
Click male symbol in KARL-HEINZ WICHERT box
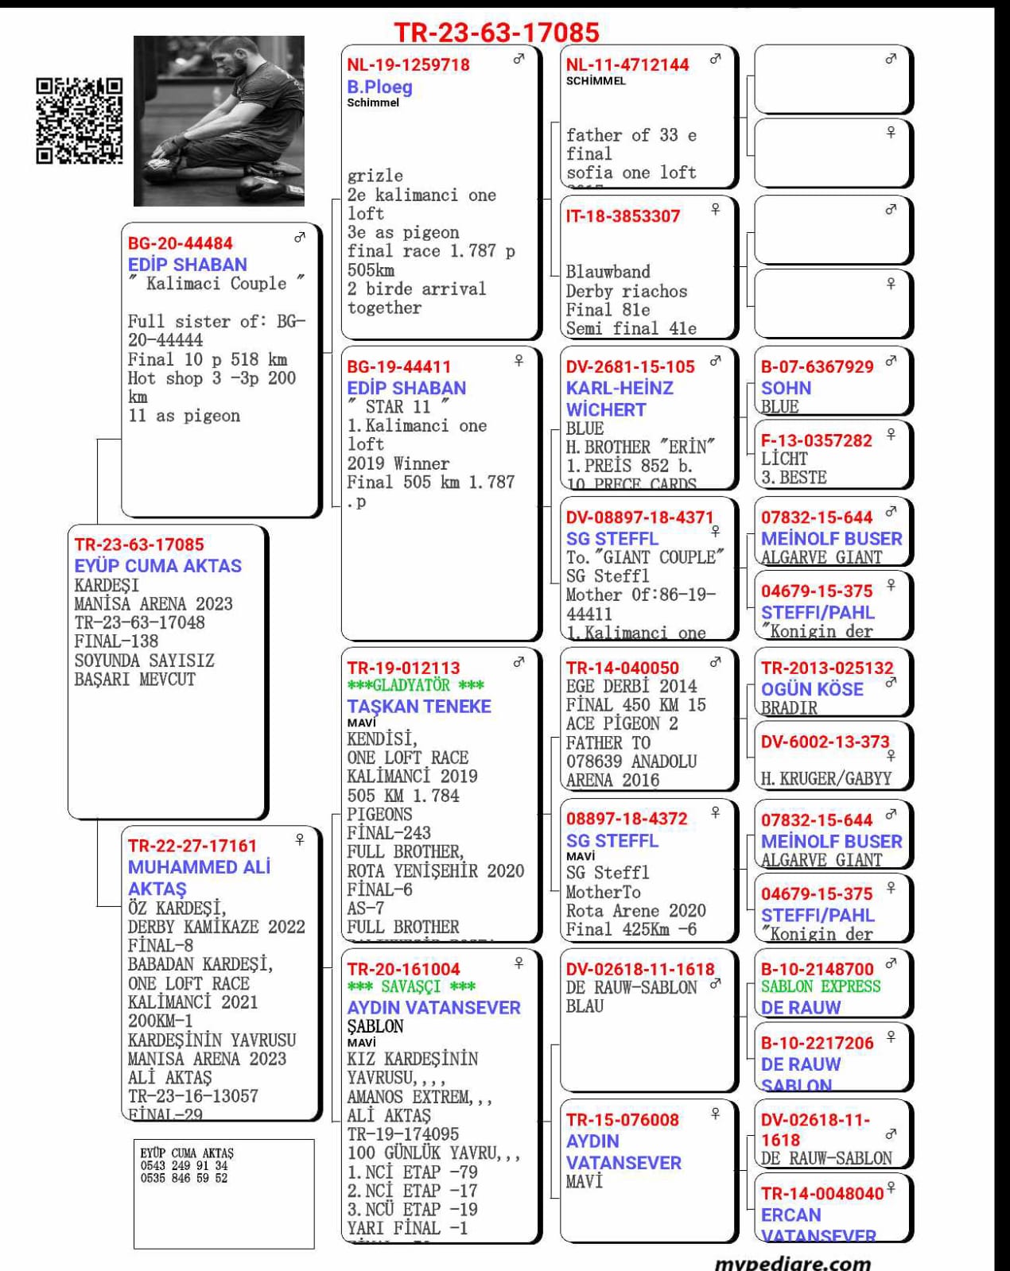[x=715, y=361]
